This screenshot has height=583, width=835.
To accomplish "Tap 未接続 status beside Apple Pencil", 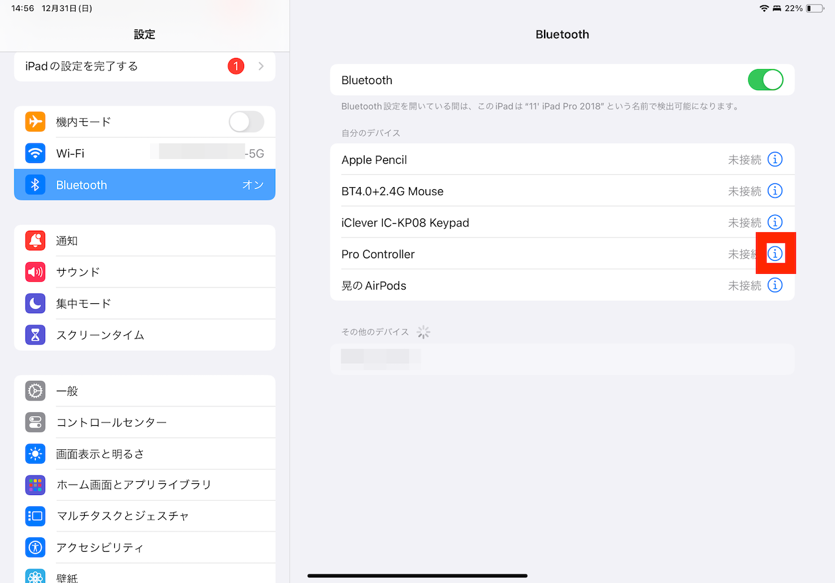I will click(x=744, y=160).
